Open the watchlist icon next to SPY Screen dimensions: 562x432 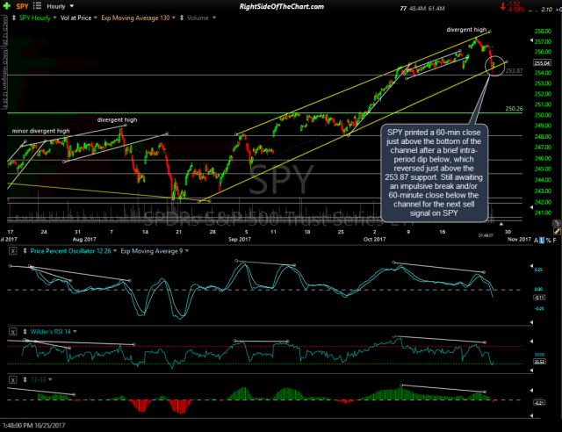coord(37,6)
